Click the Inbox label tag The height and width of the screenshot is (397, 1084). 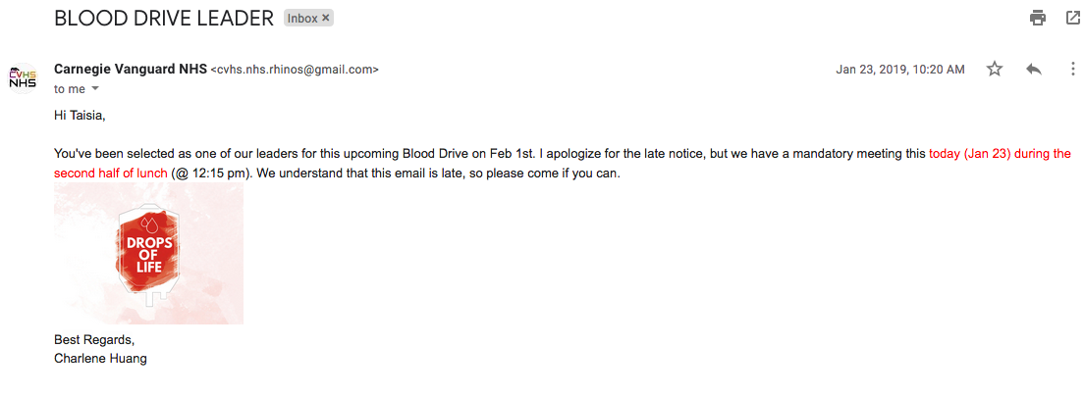tap(302, 18)
